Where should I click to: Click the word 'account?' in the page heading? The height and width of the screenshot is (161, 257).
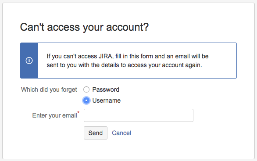coord(127,27)
